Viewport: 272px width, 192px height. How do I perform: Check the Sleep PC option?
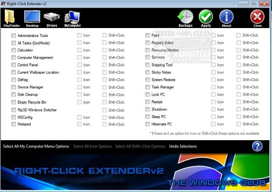[147, 116]
